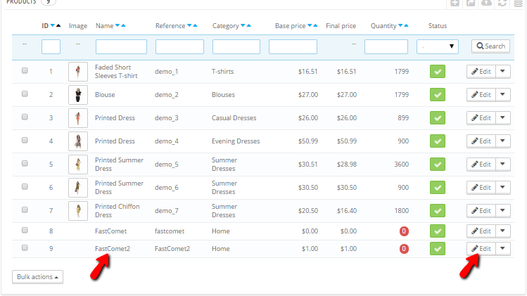Expand Bulk actions menu

tap(37, 277)
